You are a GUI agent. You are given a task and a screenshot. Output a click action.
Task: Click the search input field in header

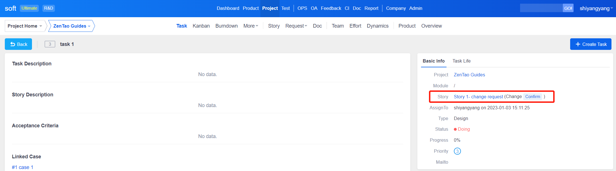point(541,8)
